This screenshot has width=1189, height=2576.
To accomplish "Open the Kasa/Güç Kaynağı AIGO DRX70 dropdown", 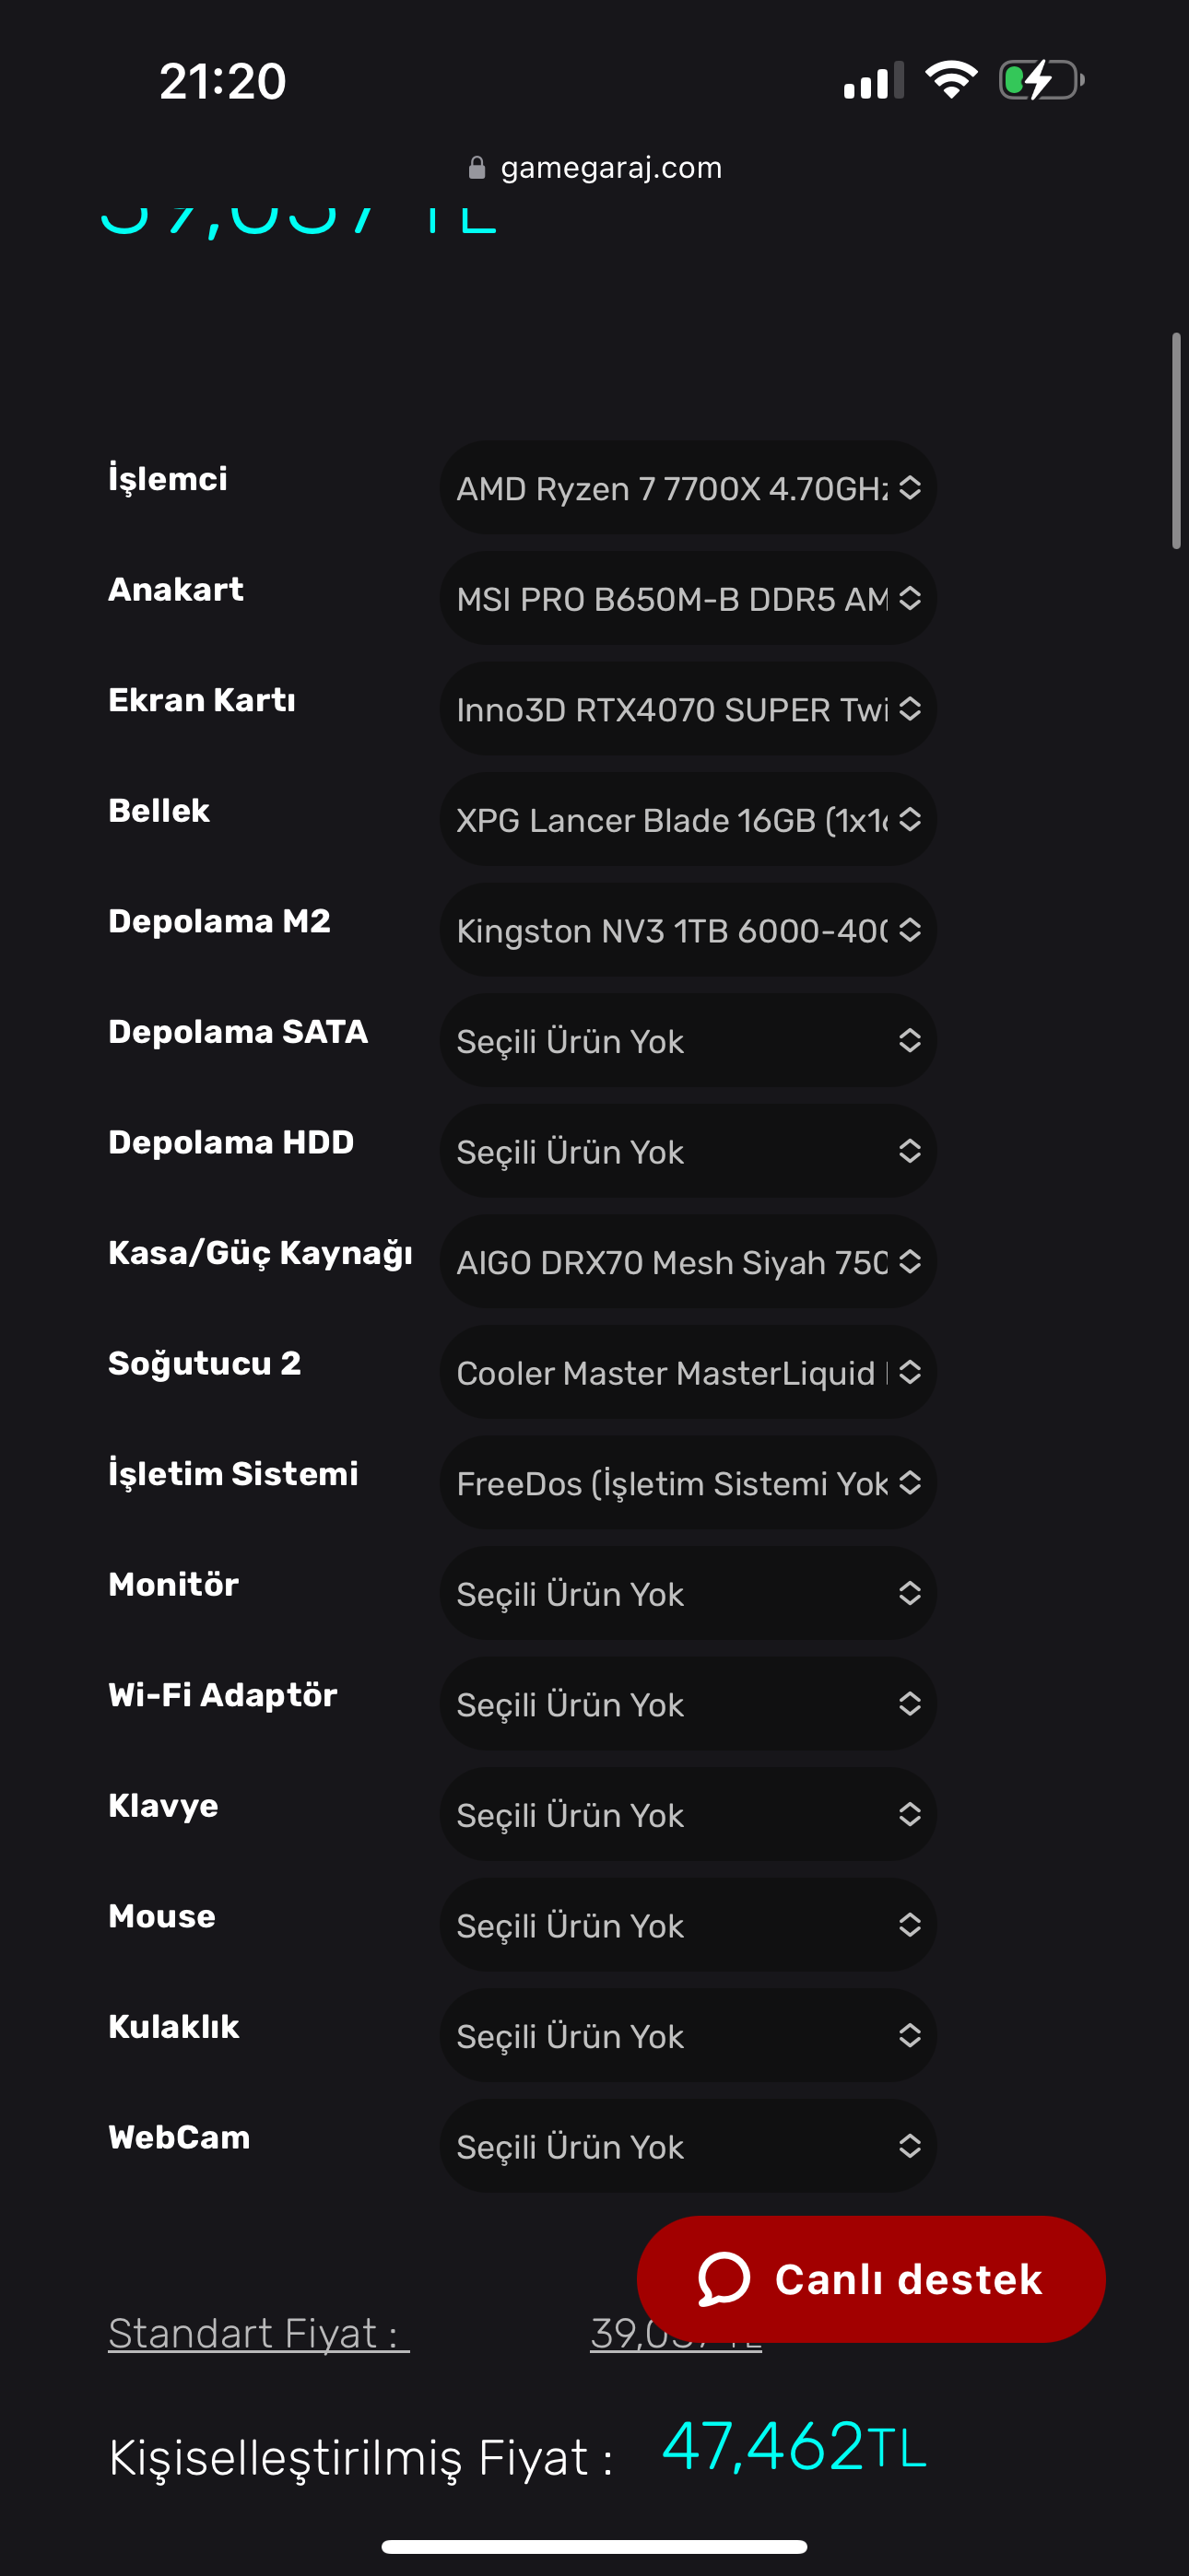I will tap(688, 1262).
